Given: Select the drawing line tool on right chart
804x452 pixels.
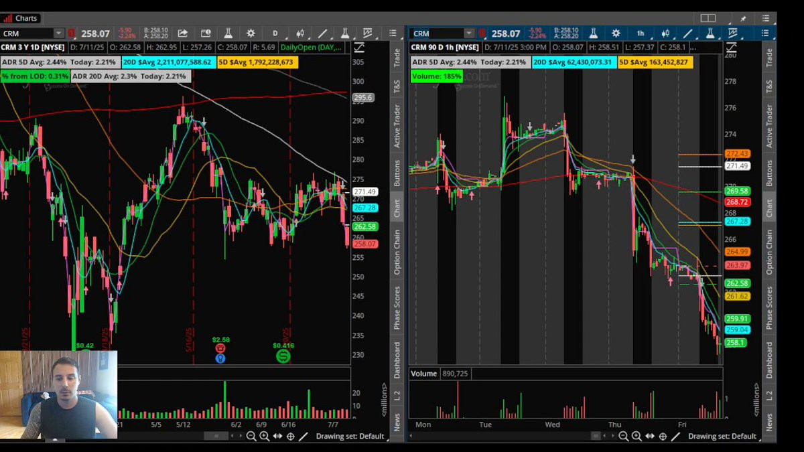Looking at the screenshot, I should point(688,33).
